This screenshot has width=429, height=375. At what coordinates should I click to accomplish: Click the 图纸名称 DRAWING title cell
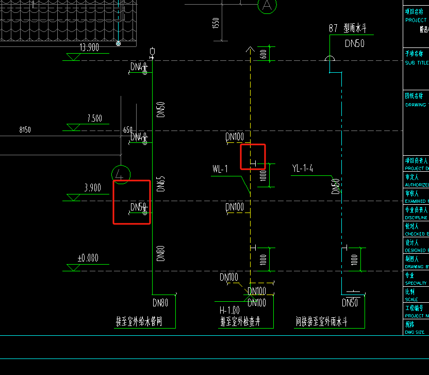416,123
